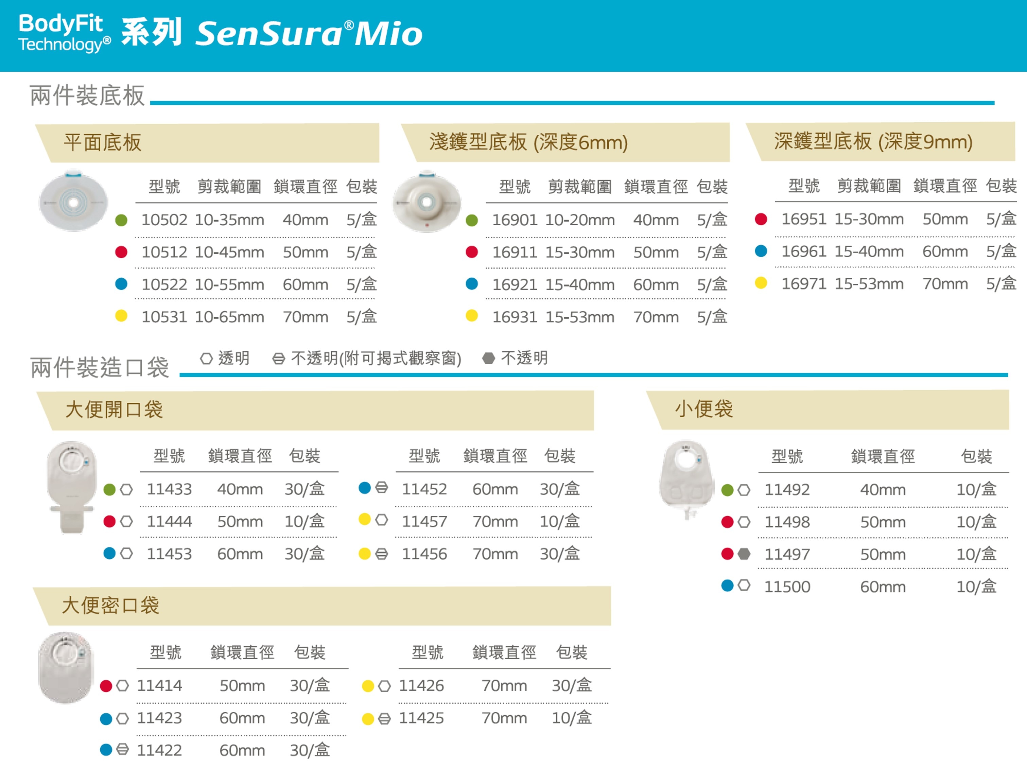Click blue dot beside model 10522
The image size is (1027, 768).
121,284
